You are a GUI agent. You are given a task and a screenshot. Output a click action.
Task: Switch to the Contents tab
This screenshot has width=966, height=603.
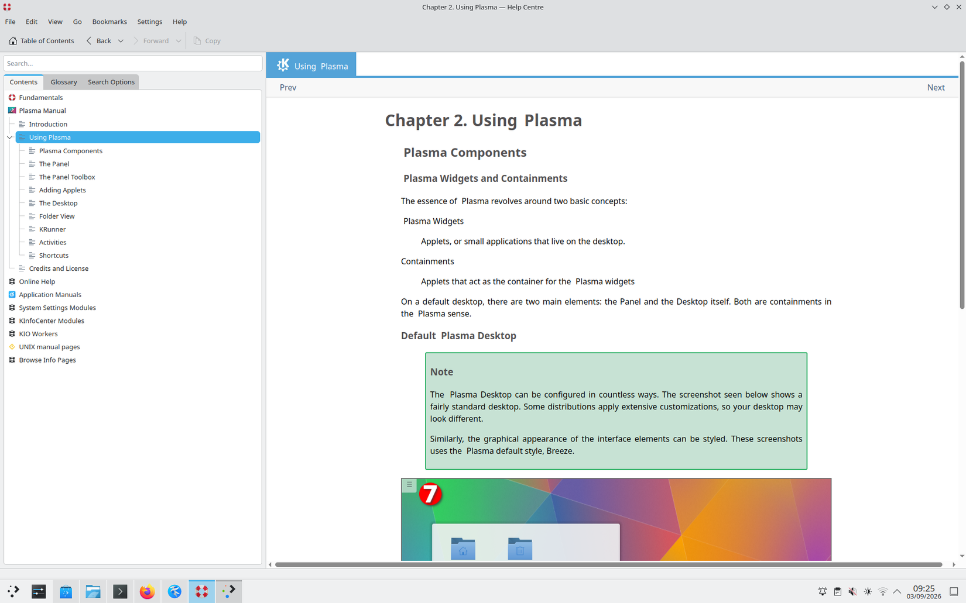23,82
